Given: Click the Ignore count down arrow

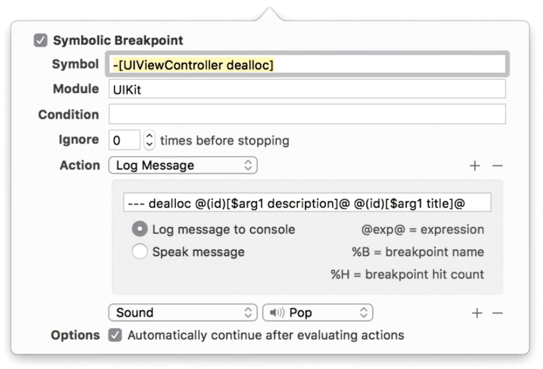Looking at the screenshot, I should [x=148, y=143].
